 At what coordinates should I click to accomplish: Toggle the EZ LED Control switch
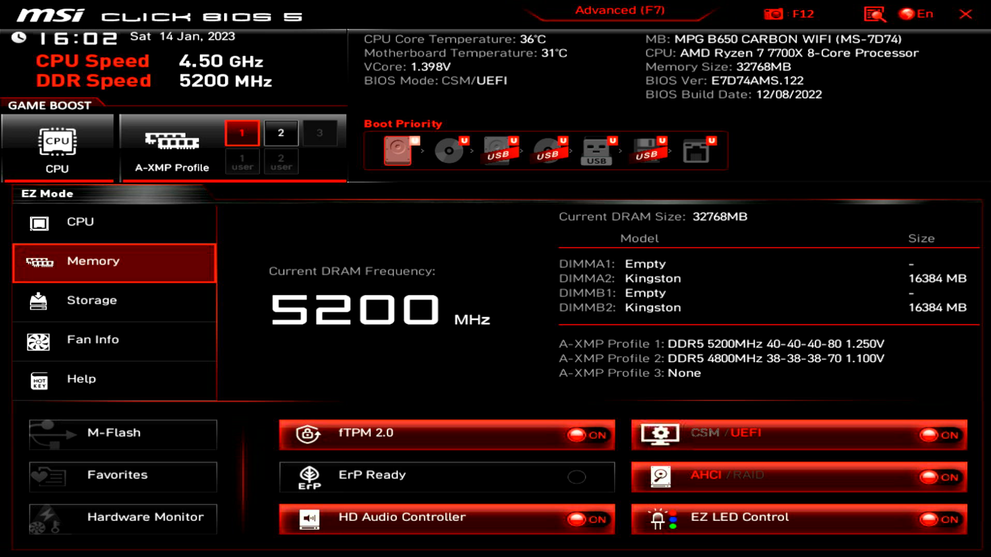click(x=938, y=519)
